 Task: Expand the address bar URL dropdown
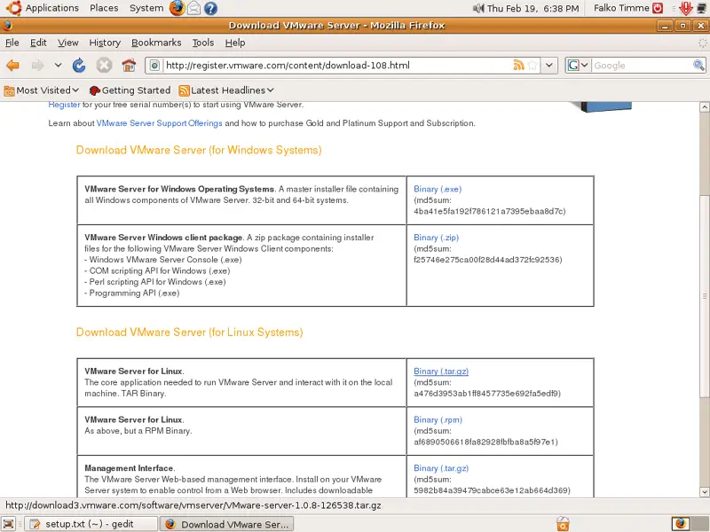point(548,65)
